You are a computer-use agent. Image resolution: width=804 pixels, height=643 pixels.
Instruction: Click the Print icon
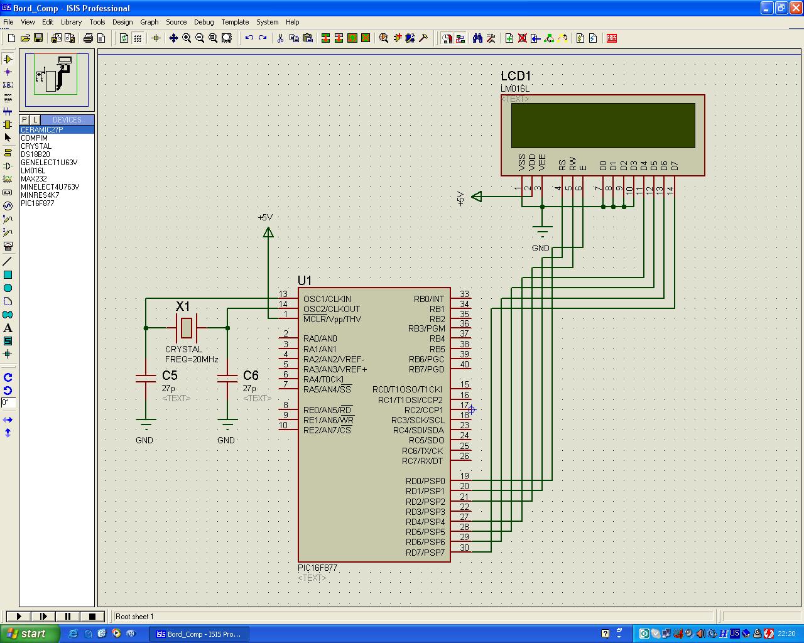89,38
